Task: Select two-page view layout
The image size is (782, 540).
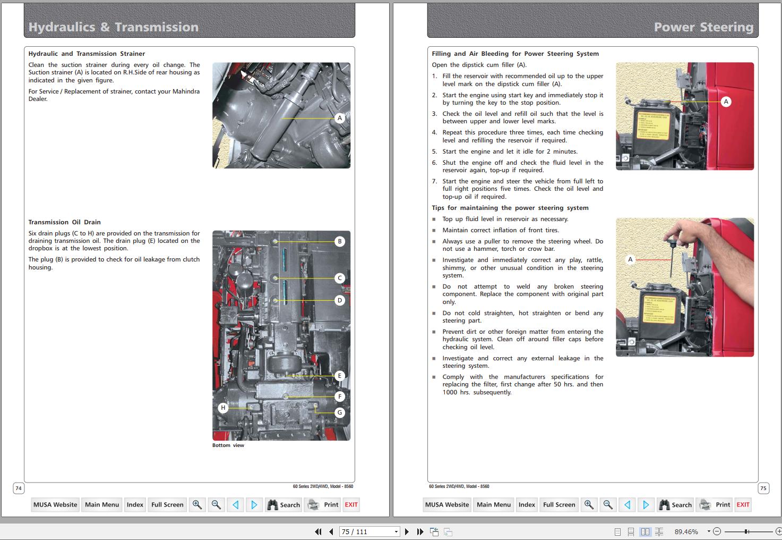Action: (645, 531)
